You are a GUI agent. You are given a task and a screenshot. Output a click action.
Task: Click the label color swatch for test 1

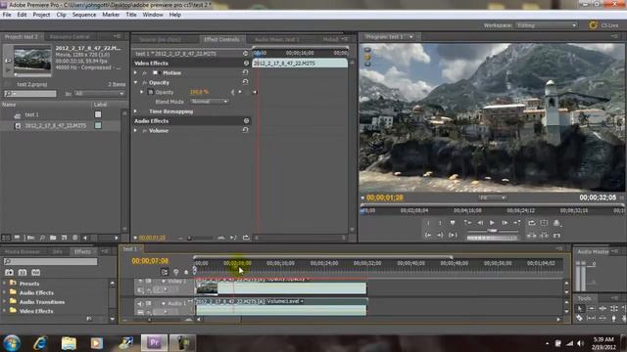[98, 114]
